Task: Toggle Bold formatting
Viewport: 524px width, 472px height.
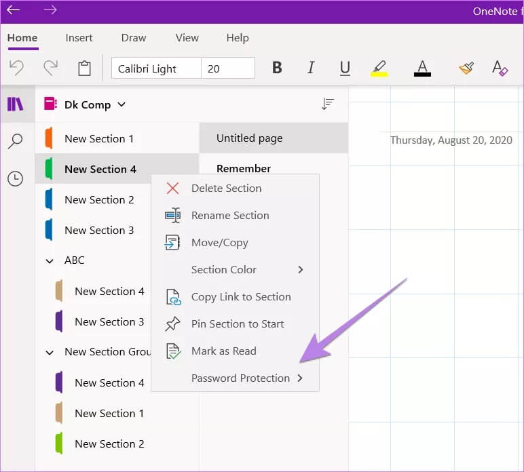Action: point(277,68)
